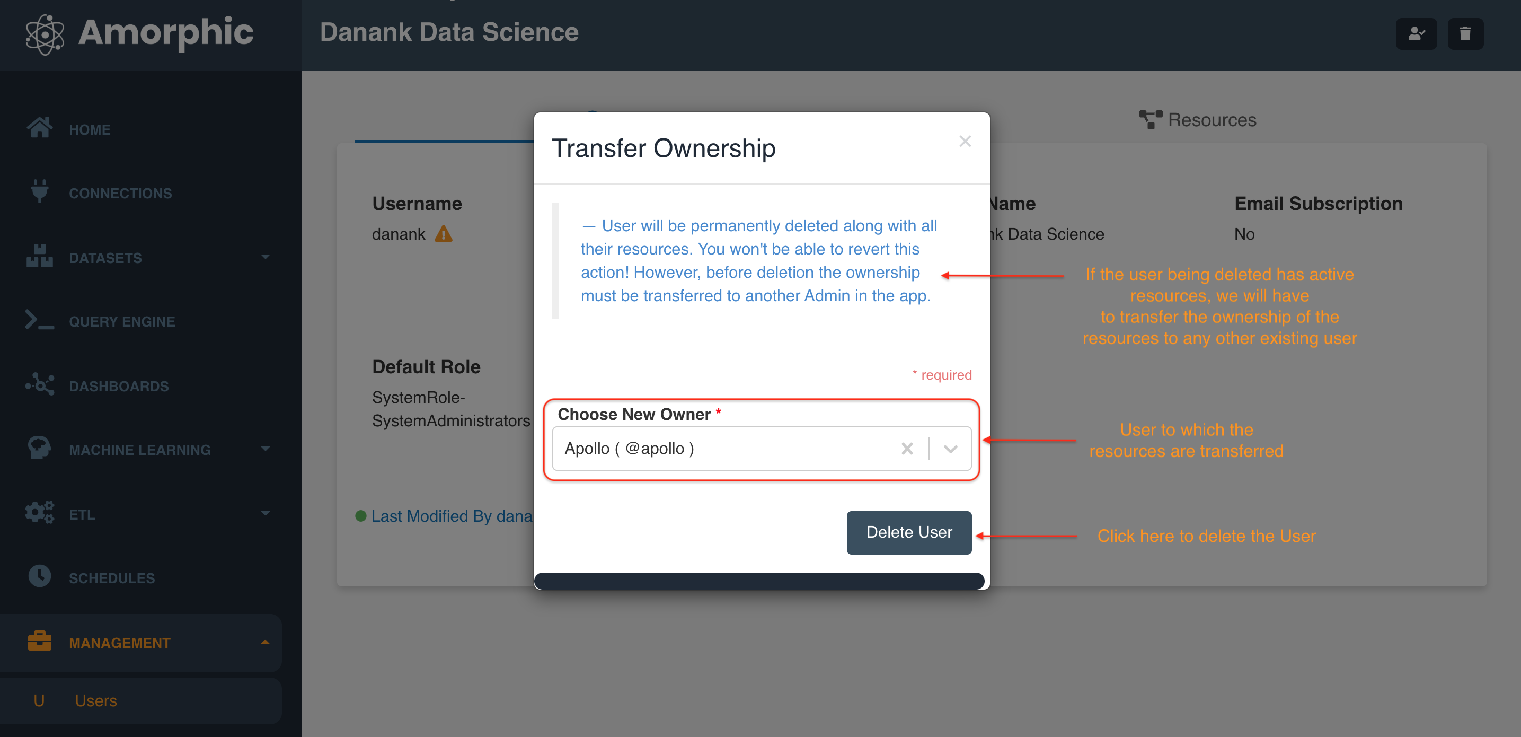Click the ETL menu item
Viewport: 1521px width, 737px height.
(82, 514)
